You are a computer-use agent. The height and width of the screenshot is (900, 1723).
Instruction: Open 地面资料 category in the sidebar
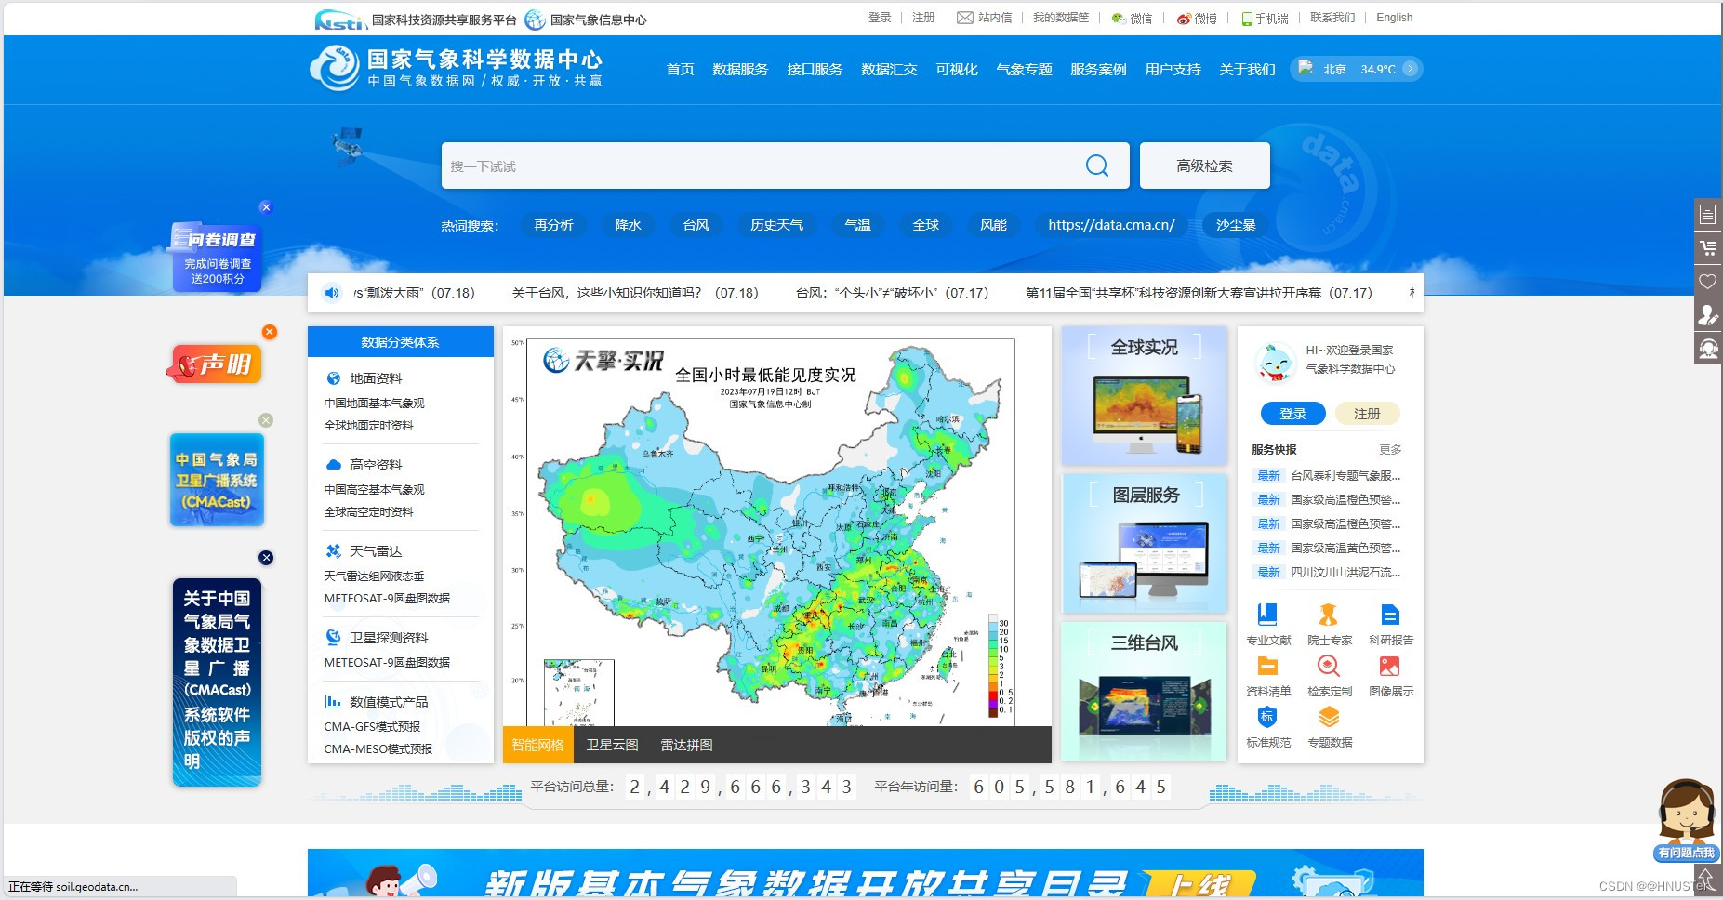(x=376, y=378)
